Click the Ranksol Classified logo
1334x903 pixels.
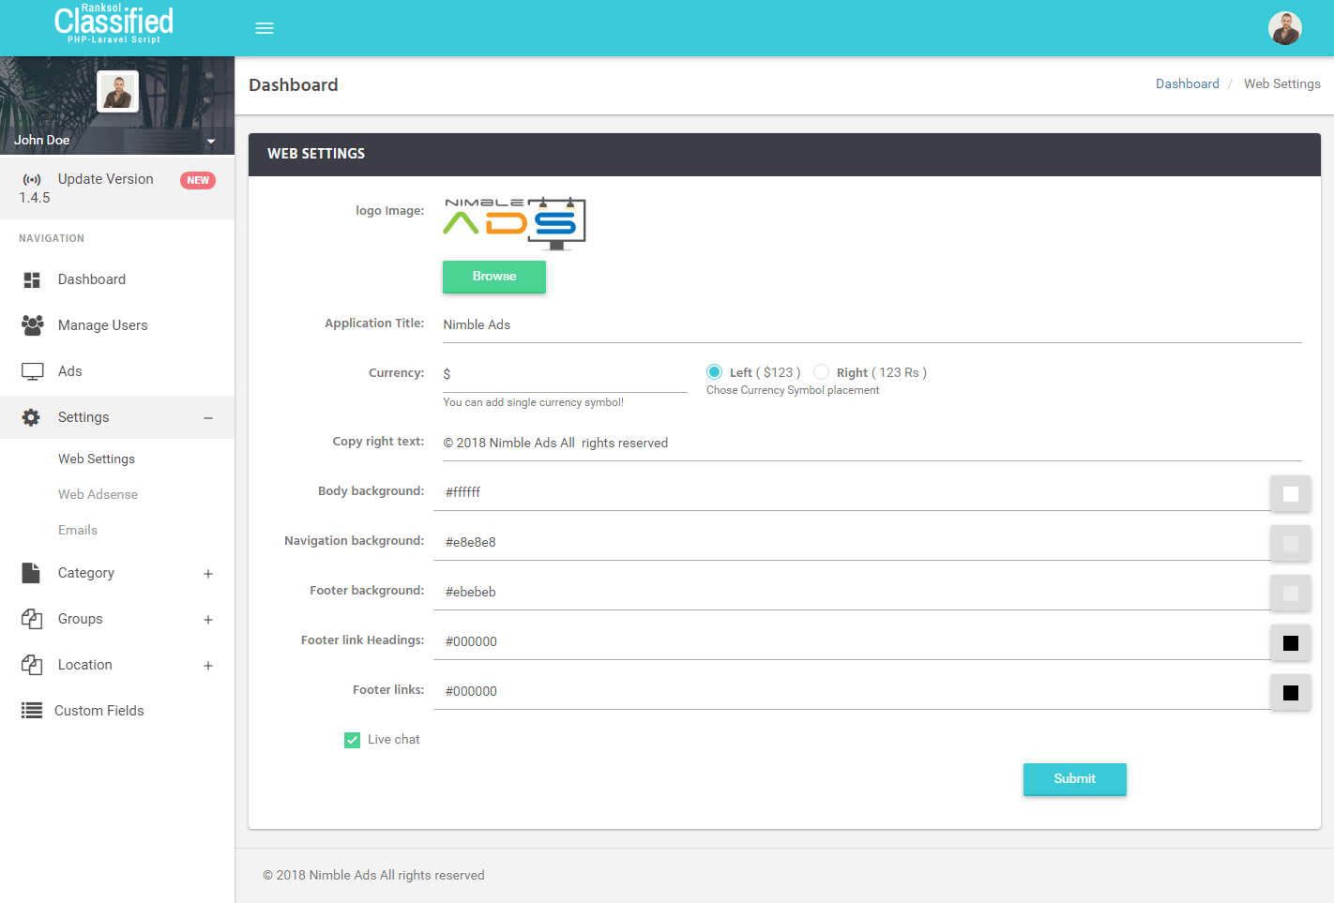point(114,23)
